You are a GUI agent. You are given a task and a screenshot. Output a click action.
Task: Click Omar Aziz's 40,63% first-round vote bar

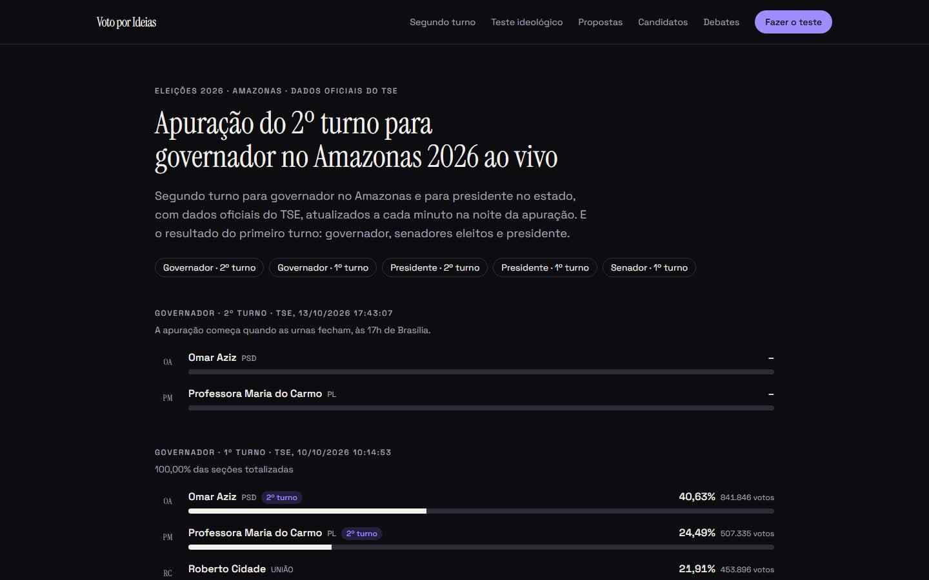click(x=481, y=511)
